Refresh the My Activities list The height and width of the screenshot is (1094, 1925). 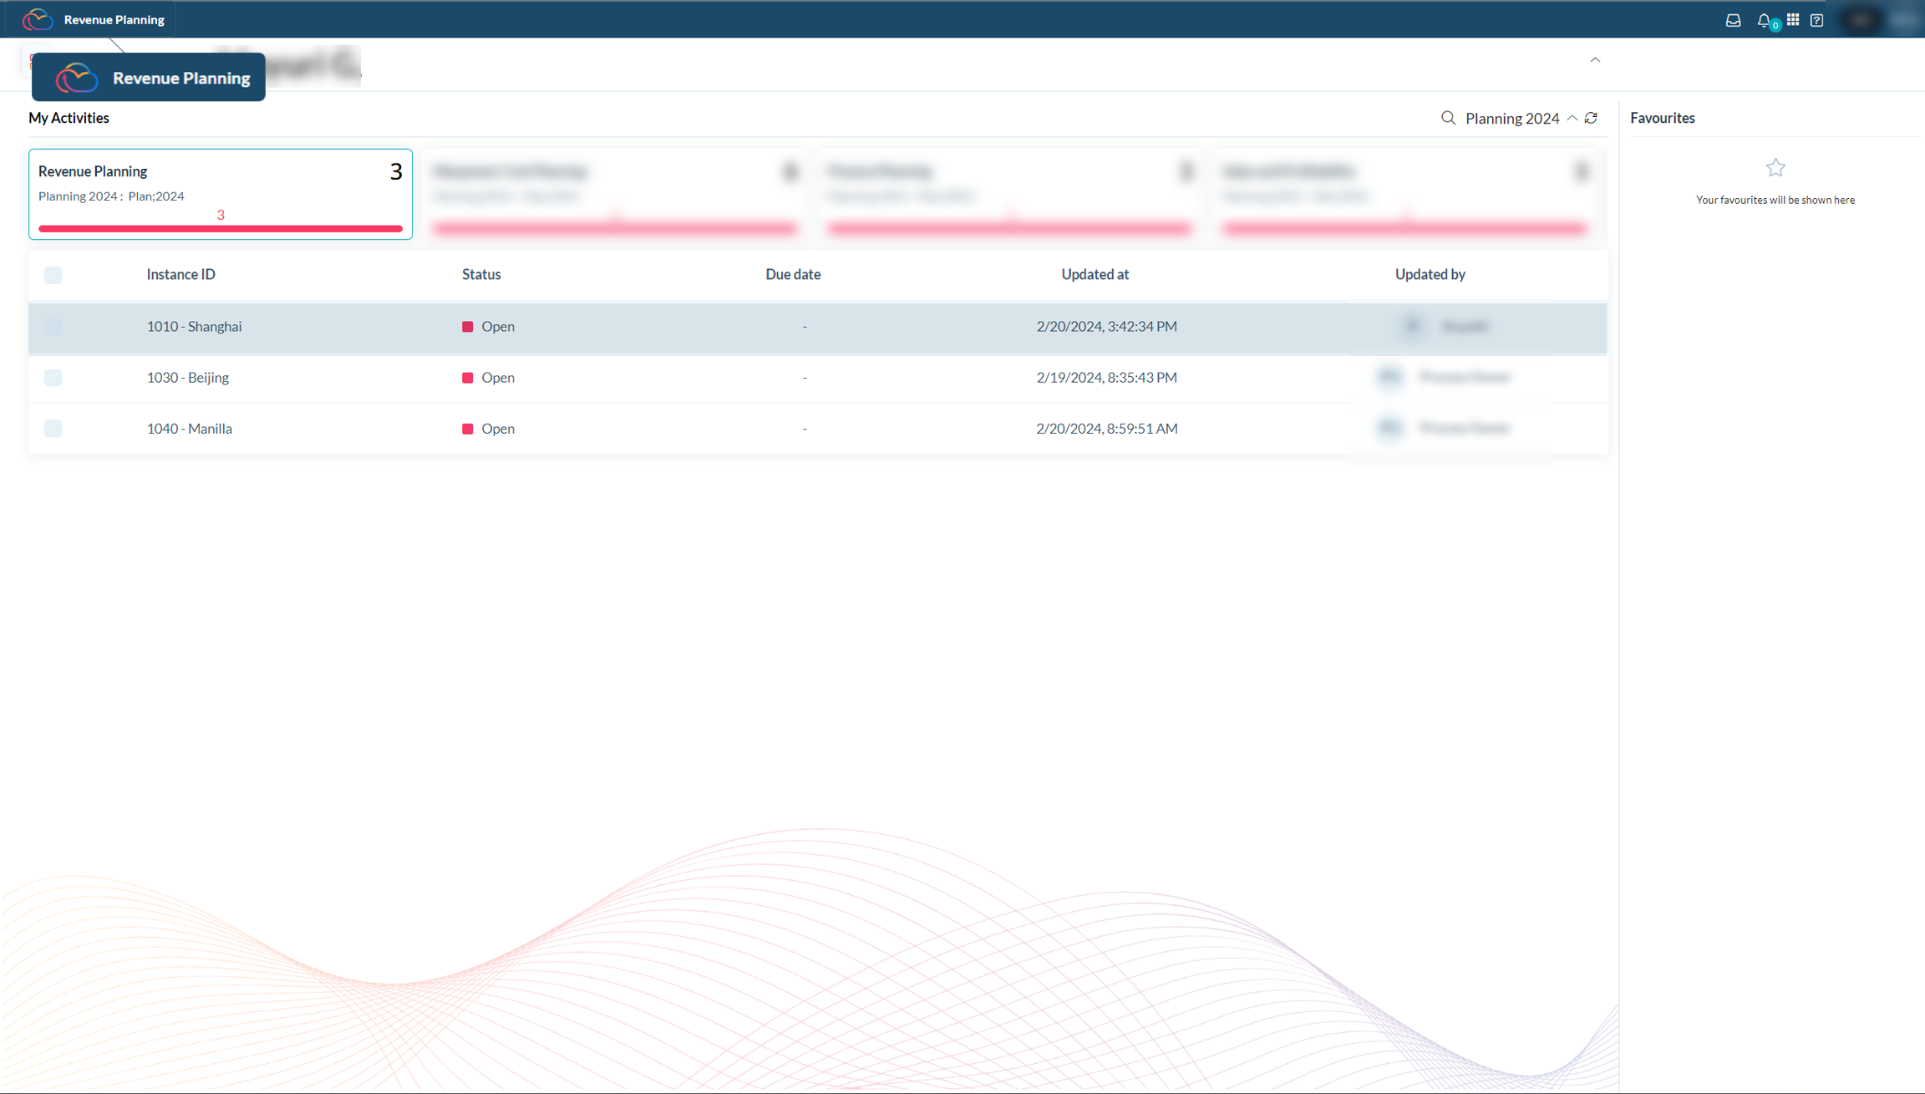click(1591, 118)
